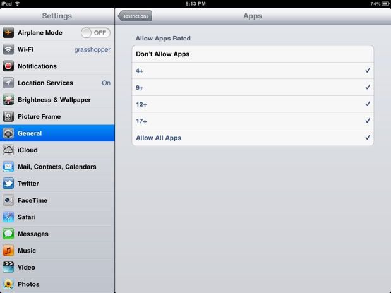Tap the checkmark on 17+ row

(368, 121)
